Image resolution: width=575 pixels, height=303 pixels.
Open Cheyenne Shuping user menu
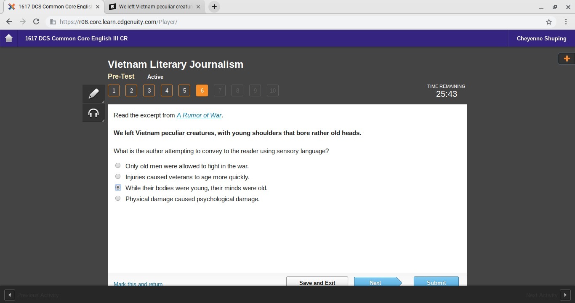point(541,38)
